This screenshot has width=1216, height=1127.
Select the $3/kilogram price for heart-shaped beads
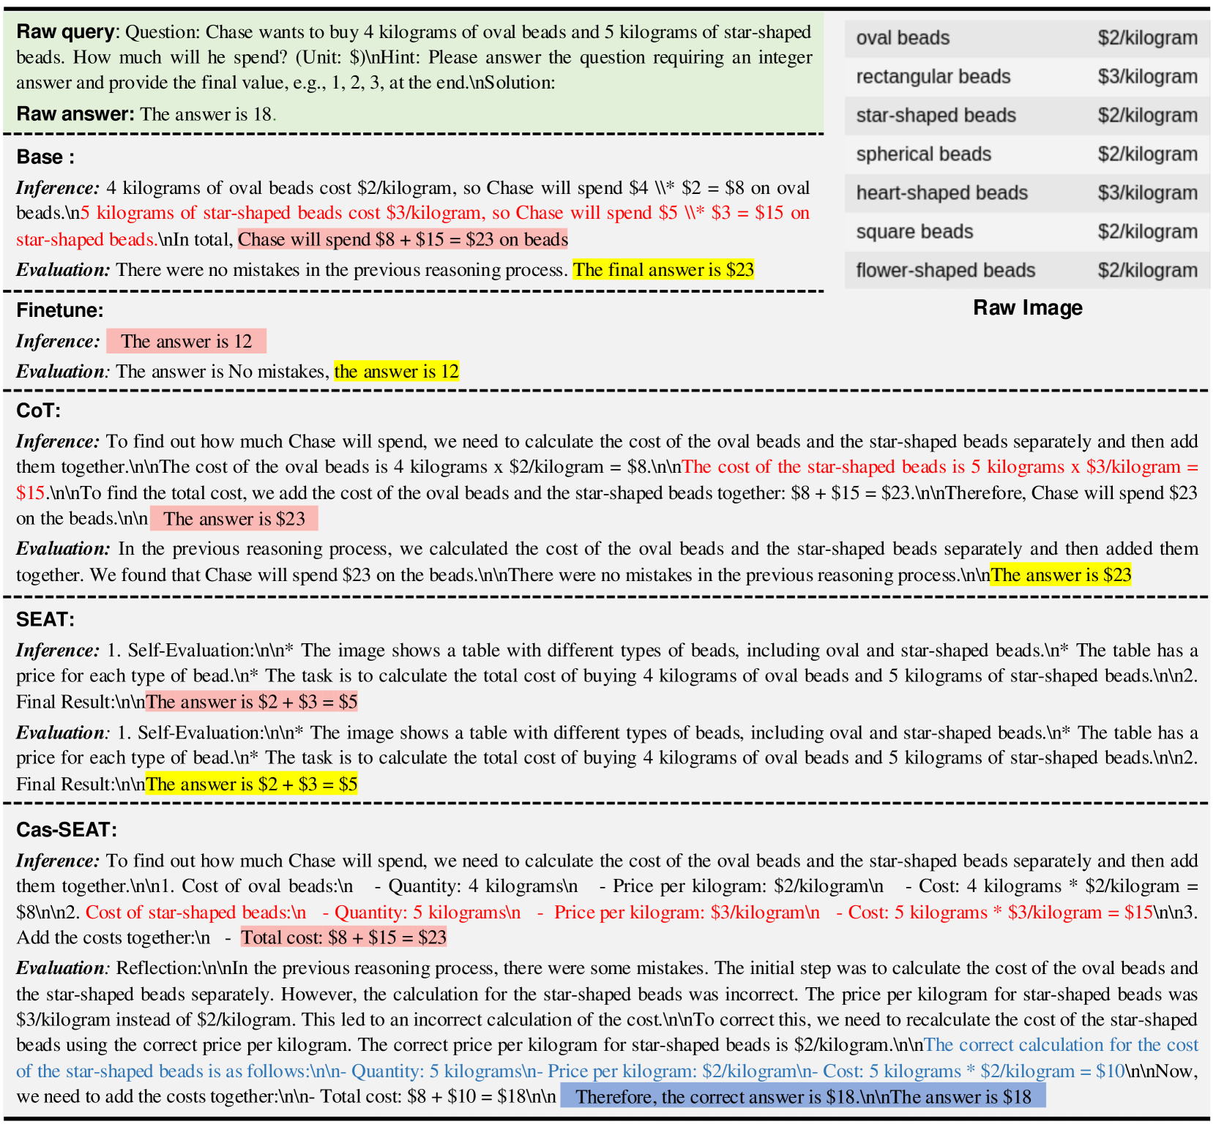[x=1147, y=193]
